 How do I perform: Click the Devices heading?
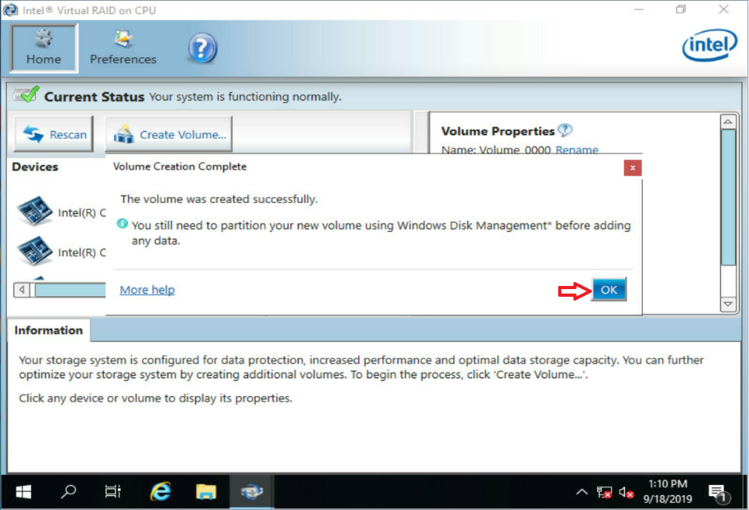(35, 167)
